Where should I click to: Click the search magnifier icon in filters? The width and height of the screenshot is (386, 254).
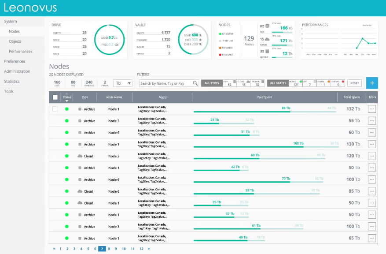click(x=195, y=83)
